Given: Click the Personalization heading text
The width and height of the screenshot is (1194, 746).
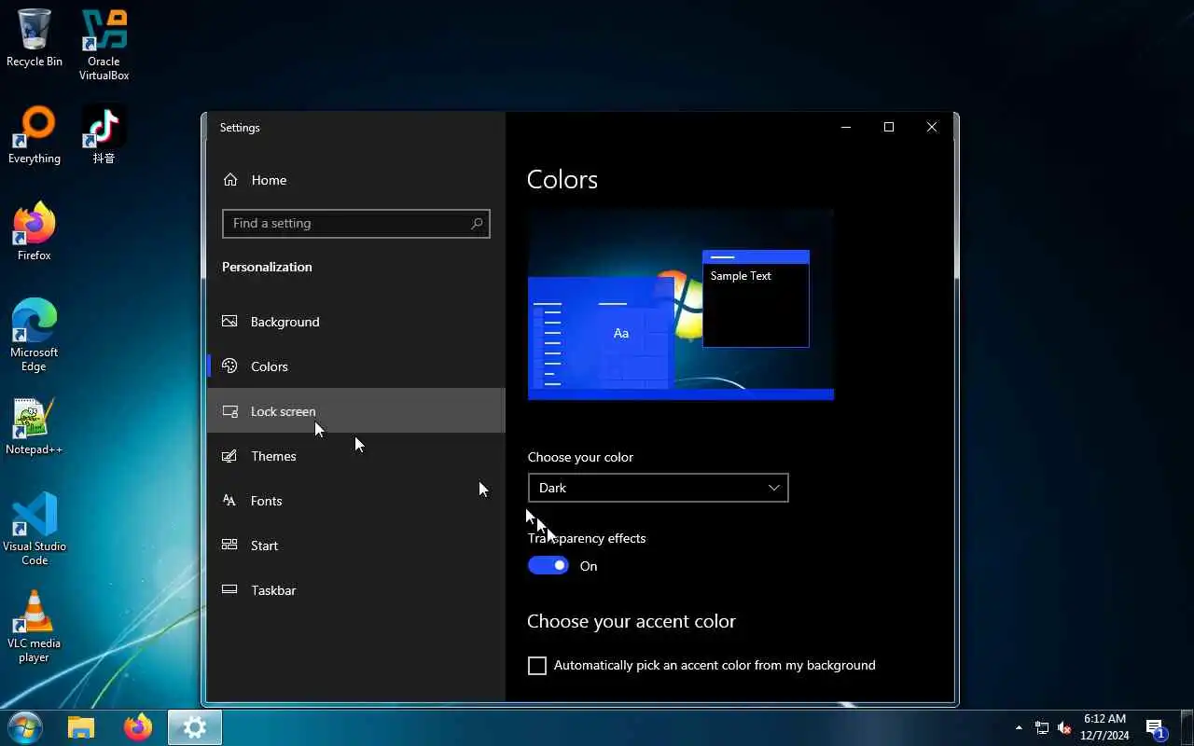Looking at the screenshot, I should [267, 267].
